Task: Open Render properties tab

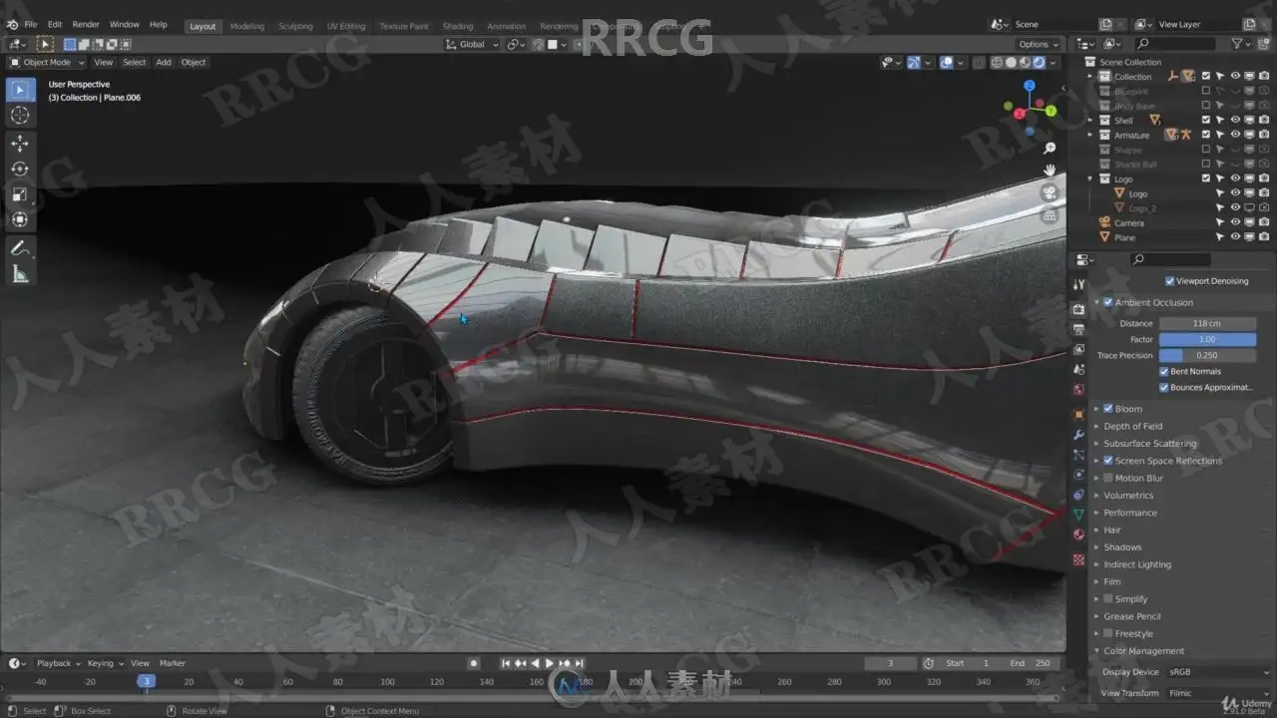Action: [x=1078, y=310]
